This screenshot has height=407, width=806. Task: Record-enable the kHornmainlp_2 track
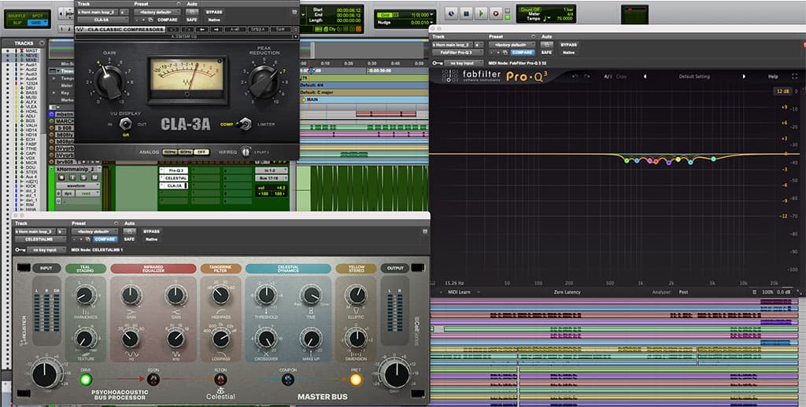click(x=61, y=177)
